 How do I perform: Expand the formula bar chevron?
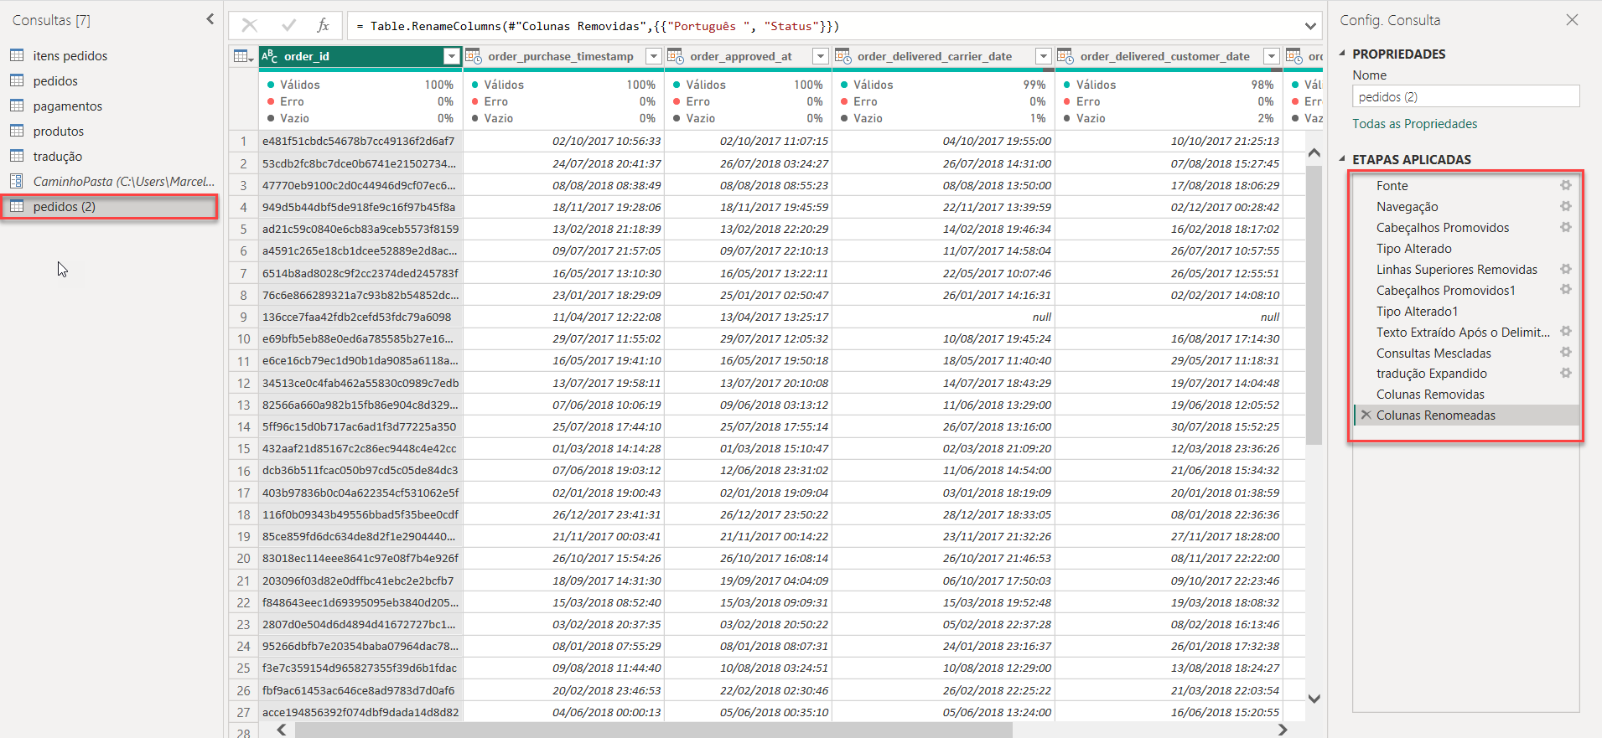pyautogui.click(x=1309, y=26)
